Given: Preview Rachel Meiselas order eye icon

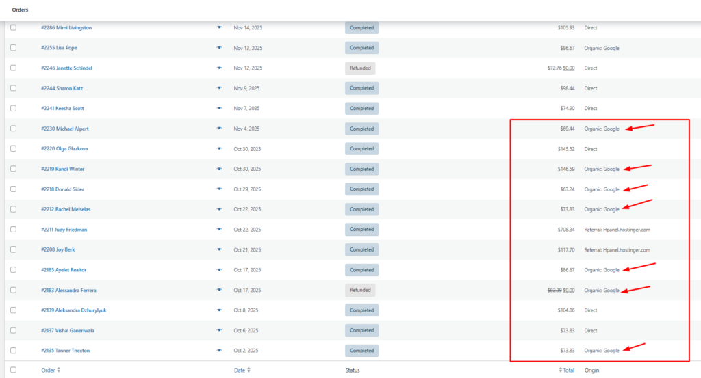Looking at the screenshot, I should tap(219, 209).
